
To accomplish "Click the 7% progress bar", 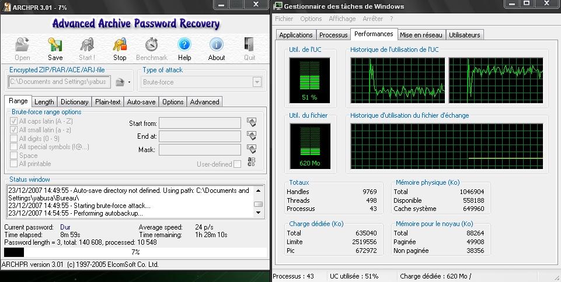I will [x=135, y=252].
